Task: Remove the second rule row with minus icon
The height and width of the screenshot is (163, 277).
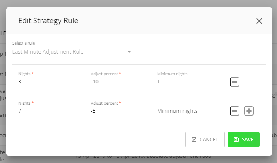Action: click(x=234, y=111)
